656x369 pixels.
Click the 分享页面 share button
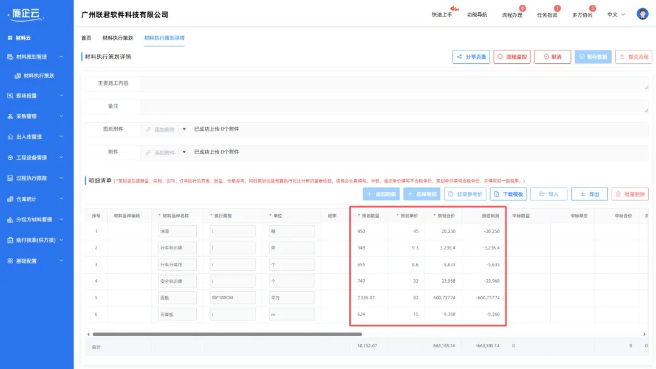point(471,56)
